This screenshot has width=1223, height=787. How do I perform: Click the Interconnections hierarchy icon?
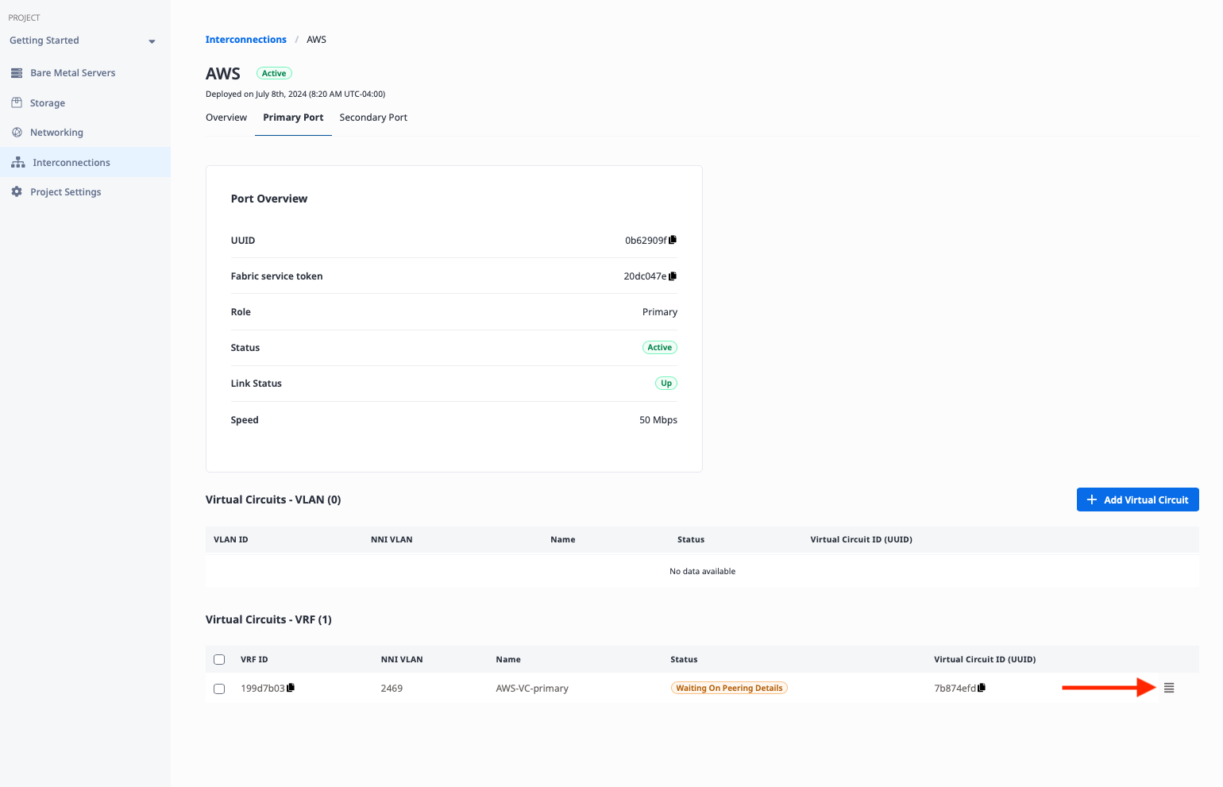pyautogui.click(x=18, y=162)
